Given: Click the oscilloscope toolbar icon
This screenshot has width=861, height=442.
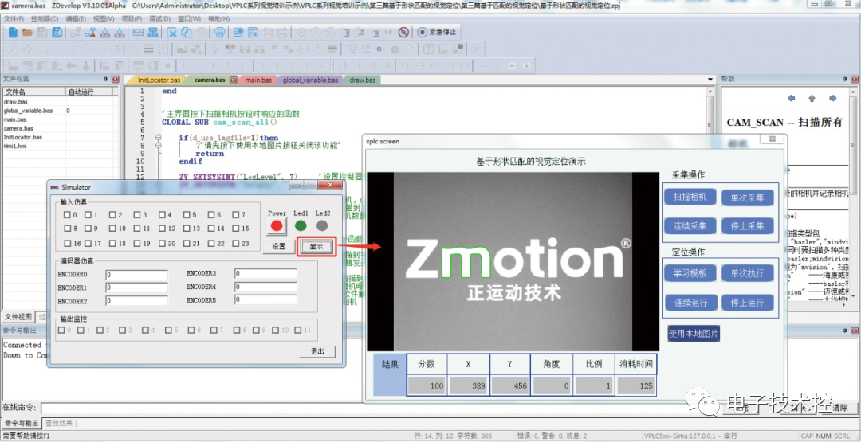Looking at the screenshot, I should (138, 33).
